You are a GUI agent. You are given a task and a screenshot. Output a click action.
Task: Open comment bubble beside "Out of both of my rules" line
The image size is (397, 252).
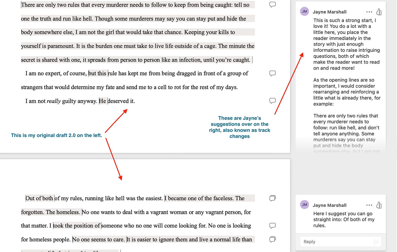click(272, 198)
